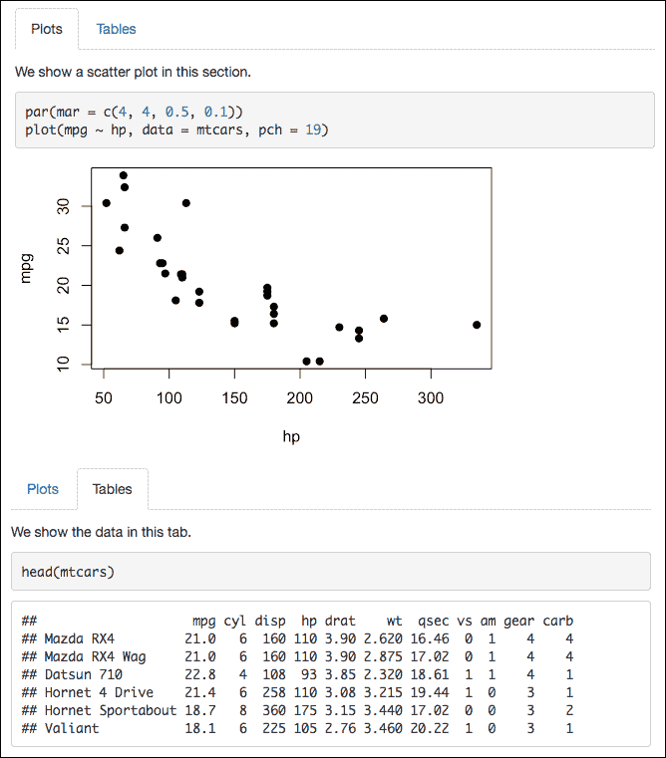Click the rightmost data point in the scatter plot
The height and width of the screenshot is (758, 666).
click(477, 325)
